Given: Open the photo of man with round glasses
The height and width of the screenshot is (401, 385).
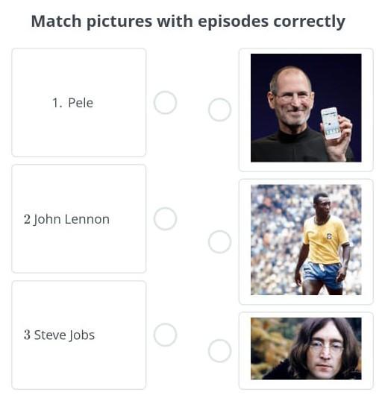Looking at the screenshot, I should [306, 349].
